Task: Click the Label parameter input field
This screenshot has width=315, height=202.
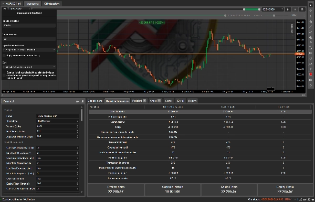Action: tap(57, 116)
